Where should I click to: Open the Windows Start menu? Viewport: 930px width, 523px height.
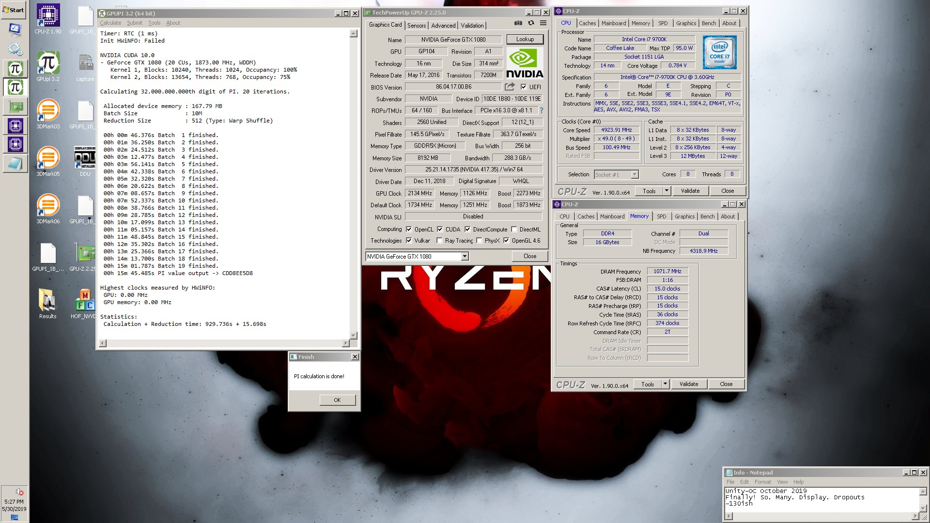tap(13, 10)
